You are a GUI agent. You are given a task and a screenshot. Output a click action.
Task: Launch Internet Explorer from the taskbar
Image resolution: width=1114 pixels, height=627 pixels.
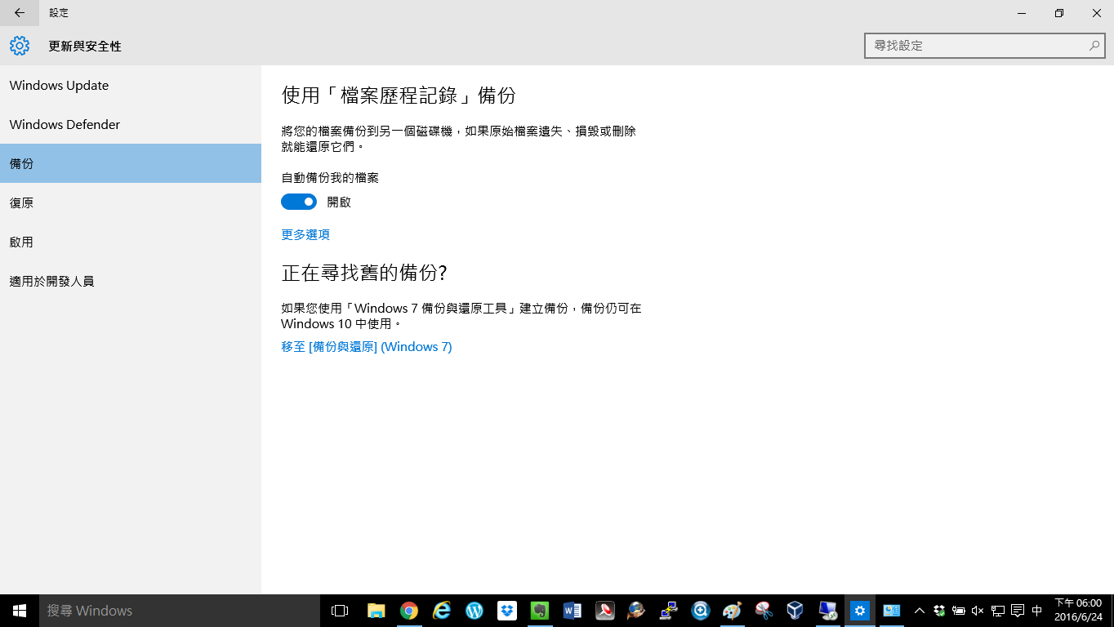point(442,611)
